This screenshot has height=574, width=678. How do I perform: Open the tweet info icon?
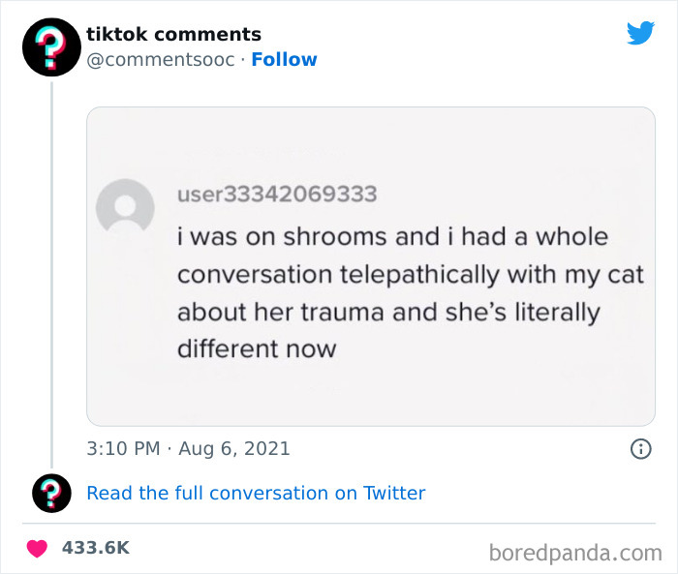click(640, 448)
